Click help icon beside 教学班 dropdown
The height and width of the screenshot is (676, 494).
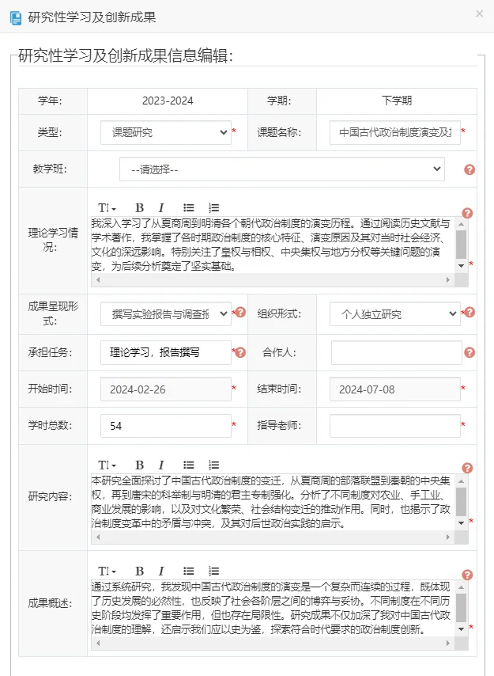(469, 169)
